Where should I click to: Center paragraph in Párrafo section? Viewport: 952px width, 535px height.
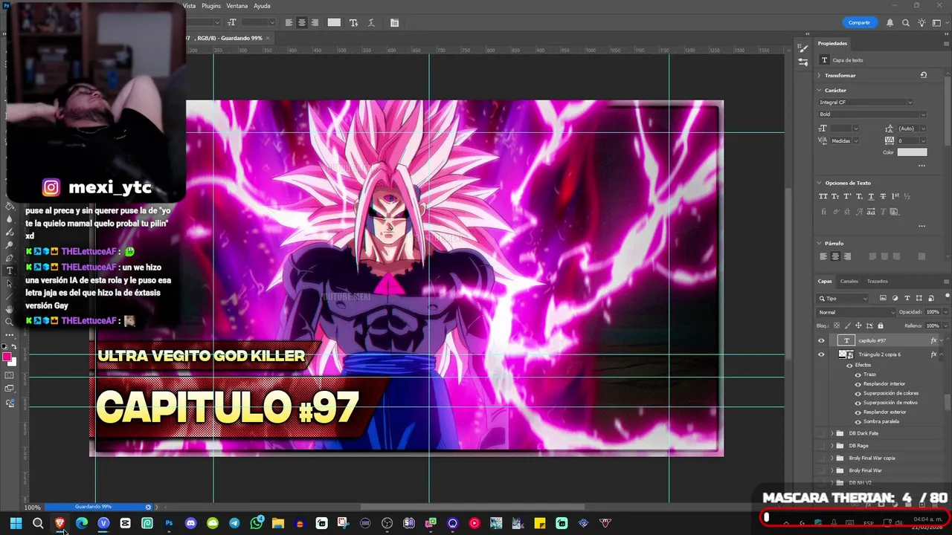tap(835, 256)
